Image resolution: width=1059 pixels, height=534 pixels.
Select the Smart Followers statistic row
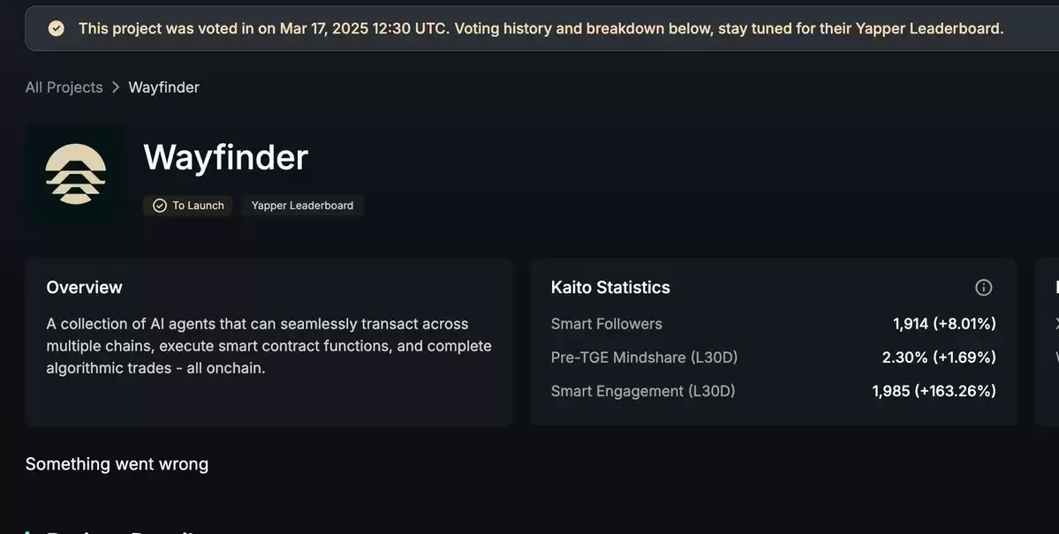(x=774, y=324)
